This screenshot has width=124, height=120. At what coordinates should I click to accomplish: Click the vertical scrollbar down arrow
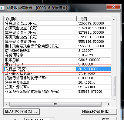tap(114, 99)
